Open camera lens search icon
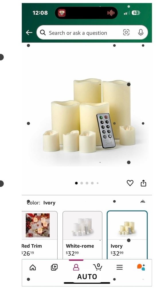The height and width of the screenshot is (293, 168). [126, 32]
